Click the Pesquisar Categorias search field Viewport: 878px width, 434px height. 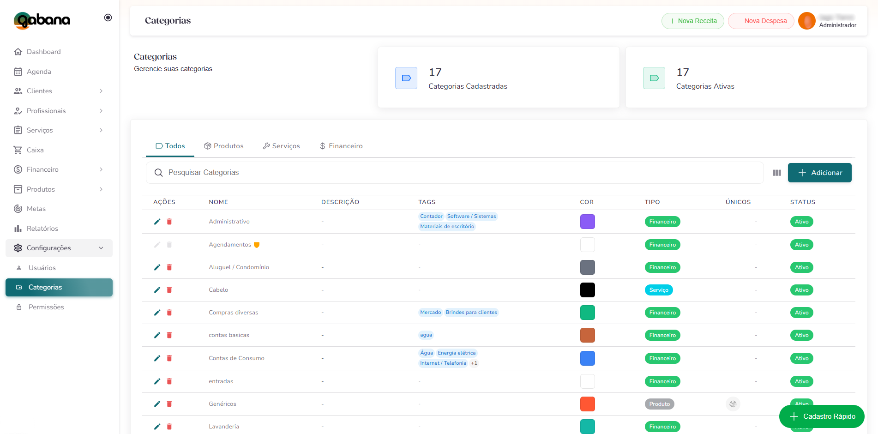455,173
